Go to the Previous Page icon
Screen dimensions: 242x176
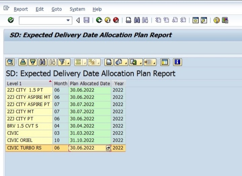(x=166, y=20)
